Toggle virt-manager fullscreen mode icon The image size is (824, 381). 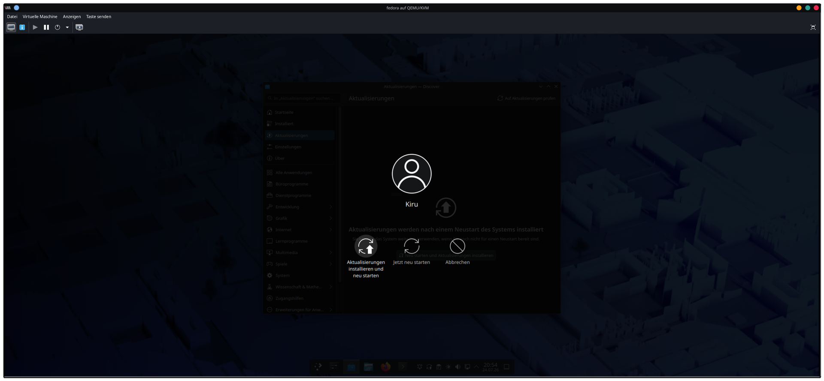click(813, 27)
